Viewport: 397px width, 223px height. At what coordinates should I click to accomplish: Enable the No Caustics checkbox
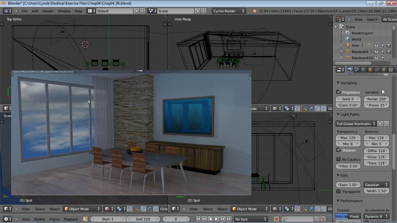coord(338,159)
